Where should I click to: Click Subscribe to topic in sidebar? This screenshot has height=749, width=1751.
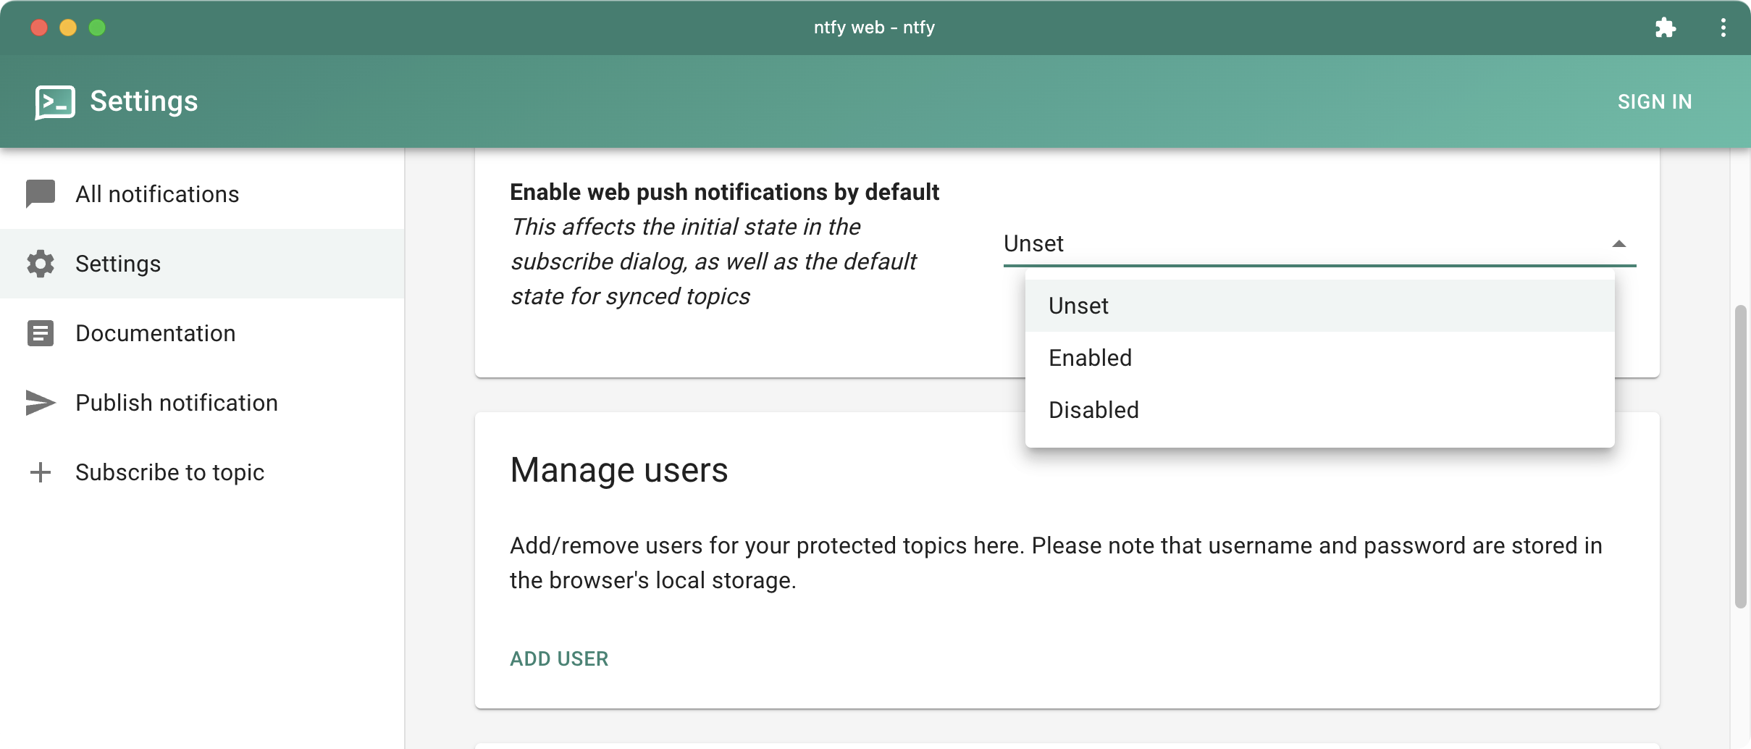point(170,472)
